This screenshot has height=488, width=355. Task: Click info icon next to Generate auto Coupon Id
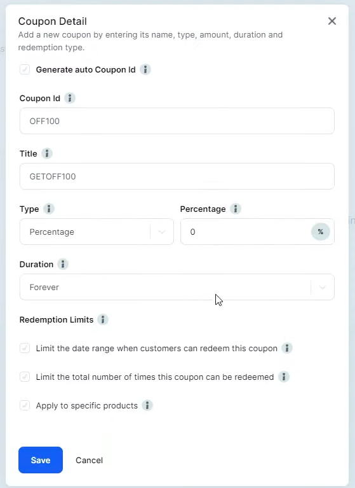145,69
